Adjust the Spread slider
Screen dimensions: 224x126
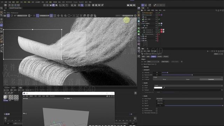pyautogui.click(x=194, y=106)
